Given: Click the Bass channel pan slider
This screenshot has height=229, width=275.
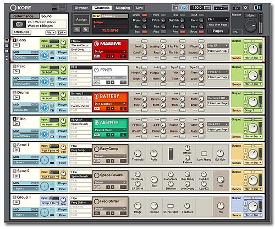Looking at the screenshot, I should click(253, 41).
